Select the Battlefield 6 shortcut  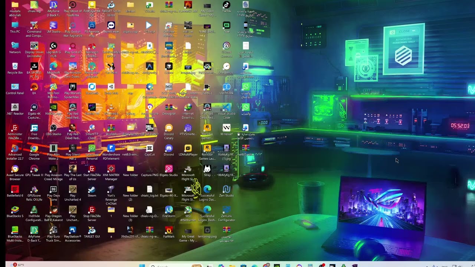(x=15, y=191)
